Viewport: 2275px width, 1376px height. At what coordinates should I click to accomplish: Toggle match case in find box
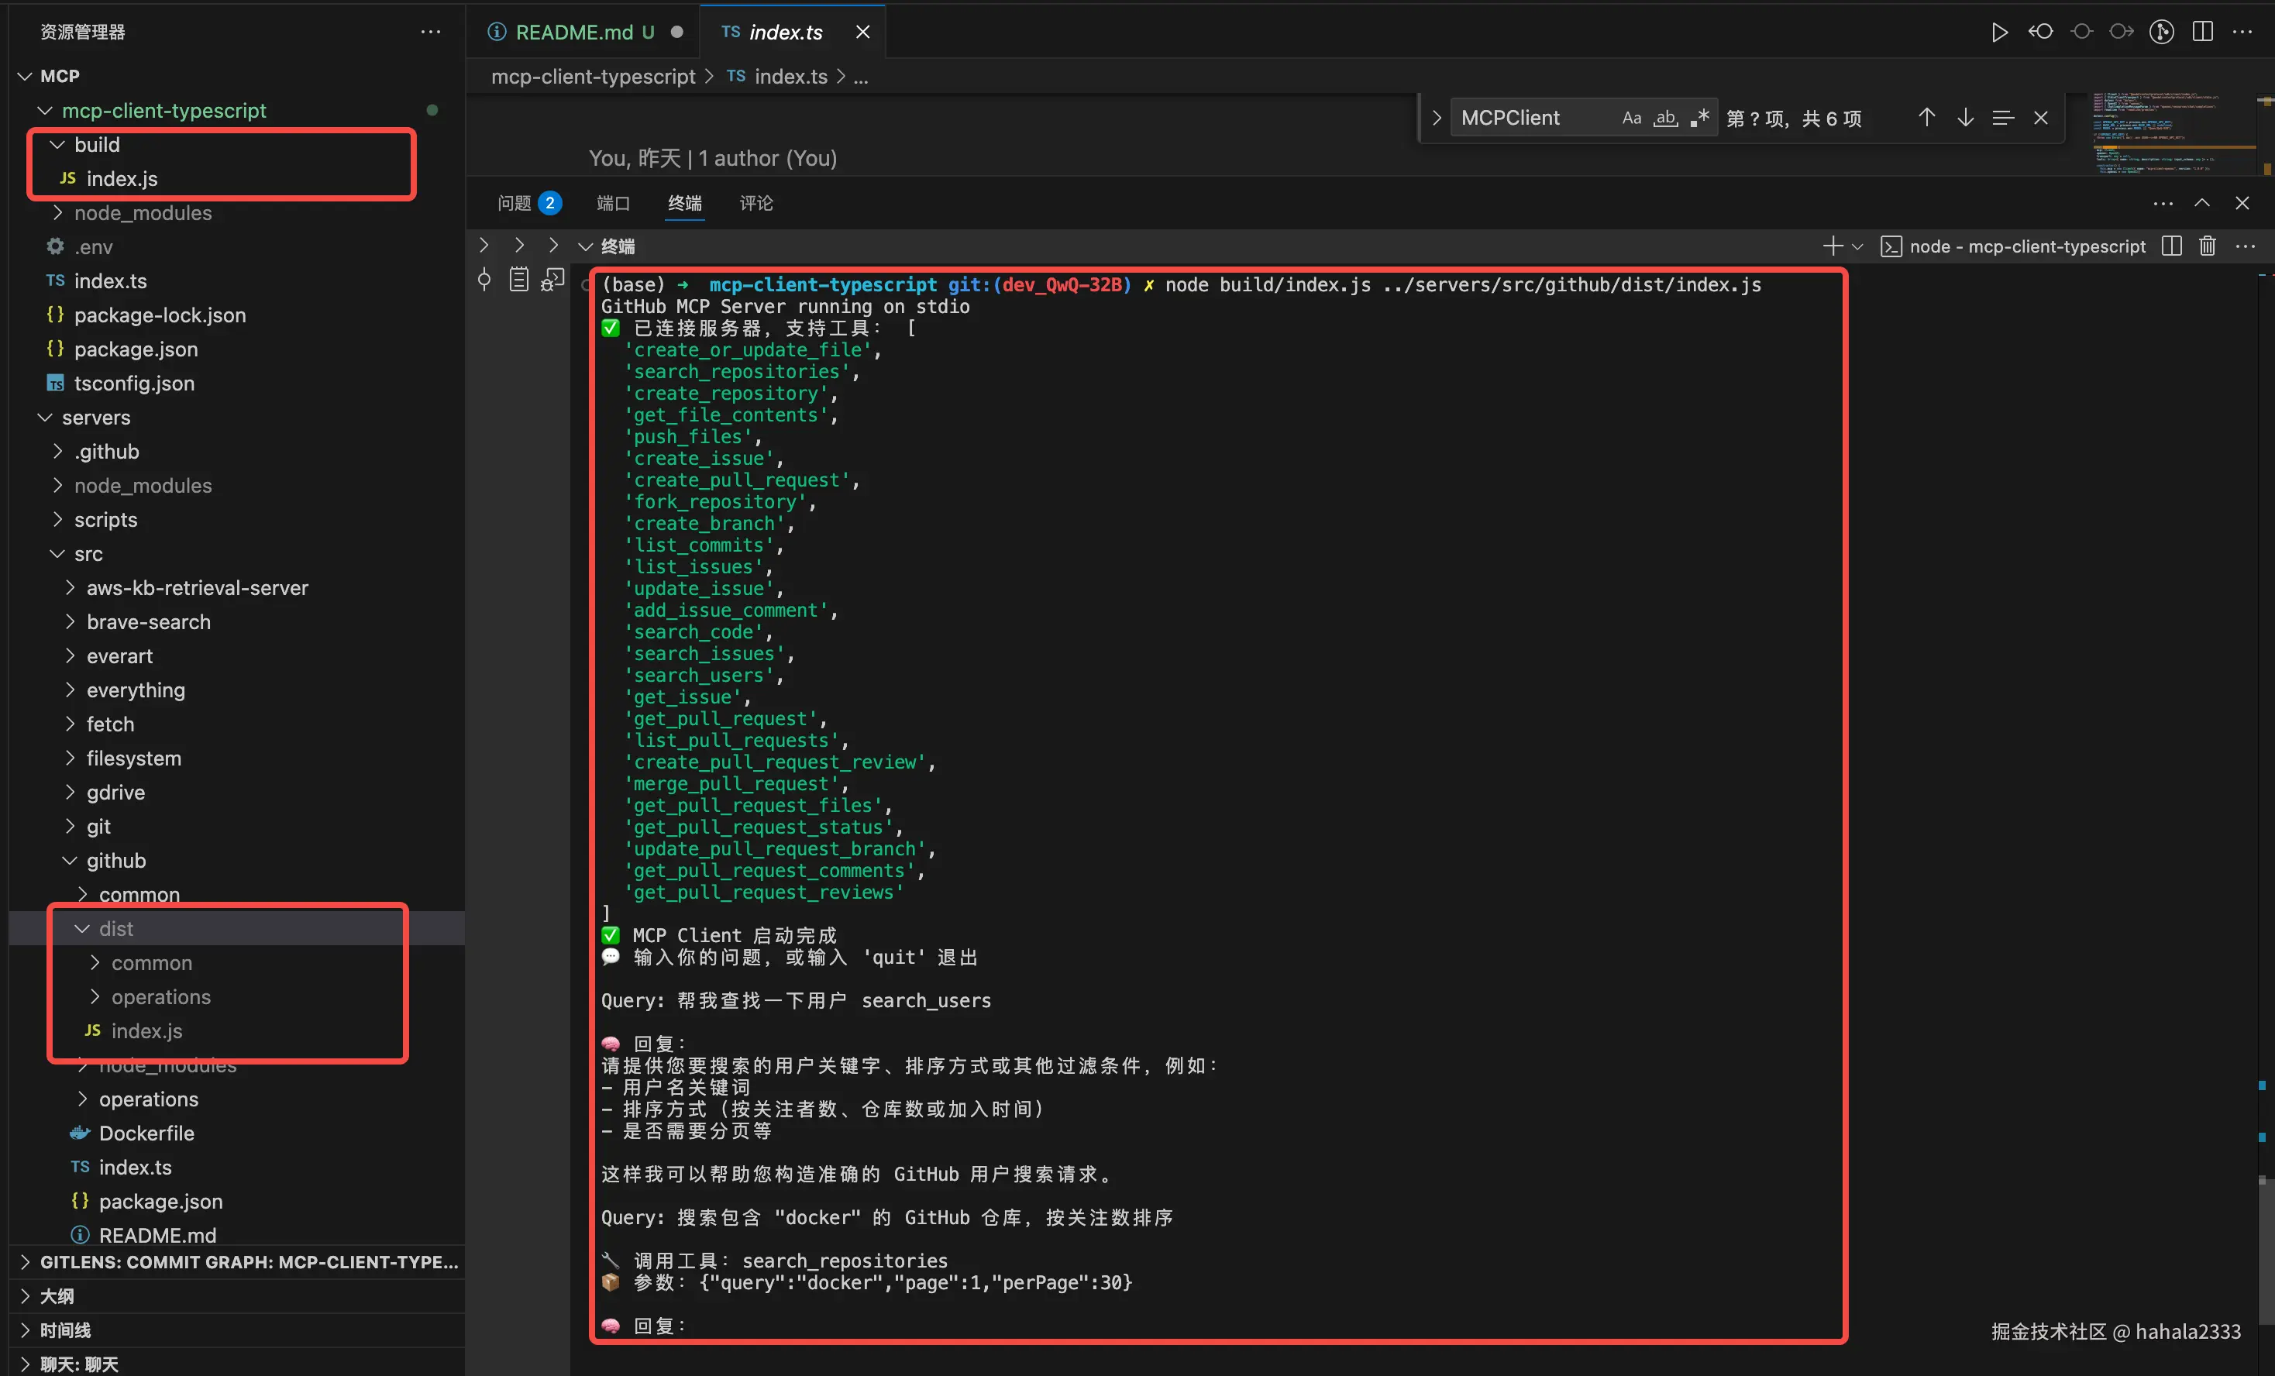[1631, 119]
